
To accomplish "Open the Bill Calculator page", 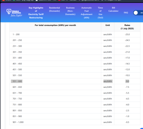I will 114,9.
